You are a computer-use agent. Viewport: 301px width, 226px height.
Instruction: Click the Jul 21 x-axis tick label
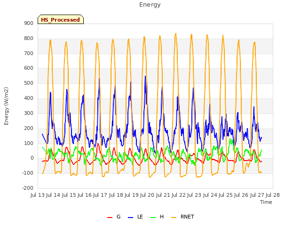[x=163, y=195]
